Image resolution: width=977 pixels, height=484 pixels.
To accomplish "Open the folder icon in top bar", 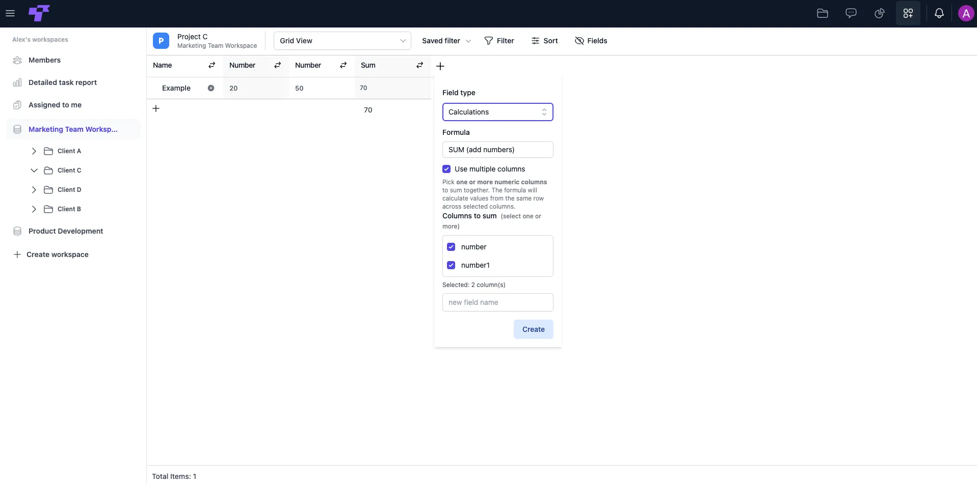I will point(823,13).
